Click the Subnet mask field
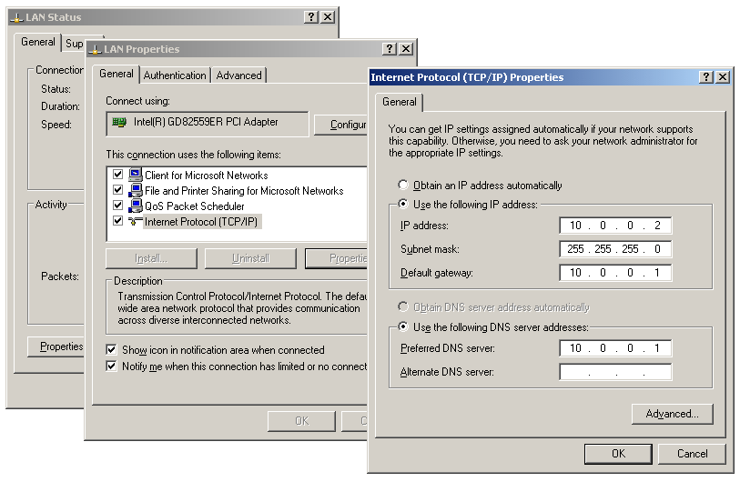 point(615,249)
